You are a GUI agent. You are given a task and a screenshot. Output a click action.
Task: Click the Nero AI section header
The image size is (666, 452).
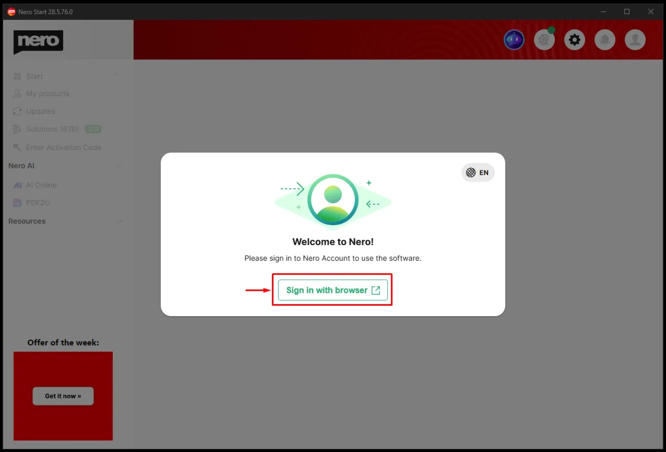coord(21,166)
